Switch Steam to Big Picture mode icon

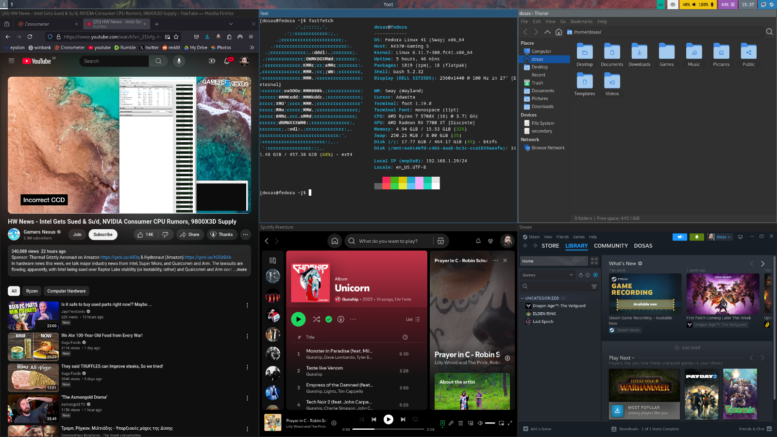(740, 237)
